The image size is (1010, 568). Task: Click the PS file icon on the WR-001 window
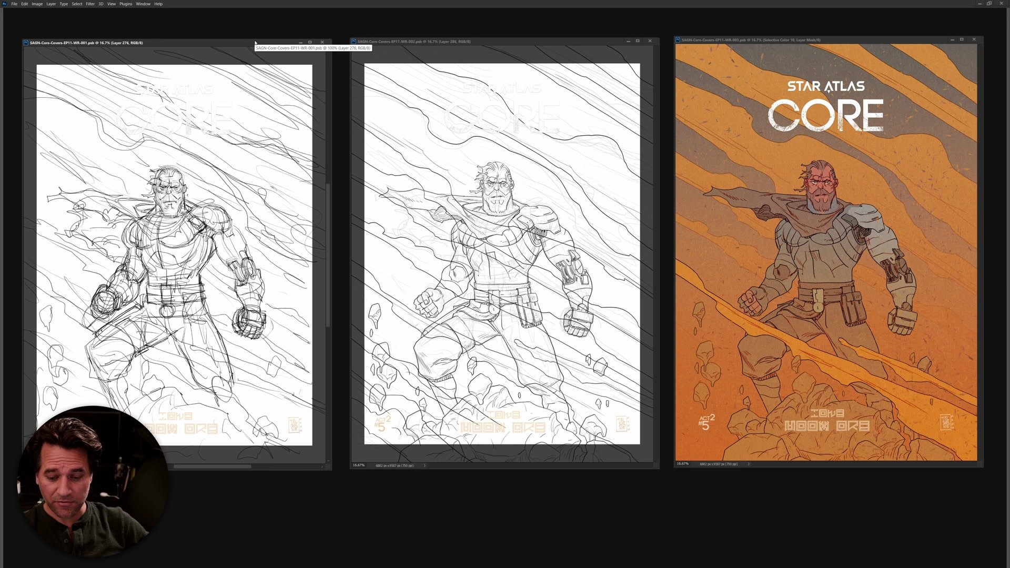click(x=26, y=43)
